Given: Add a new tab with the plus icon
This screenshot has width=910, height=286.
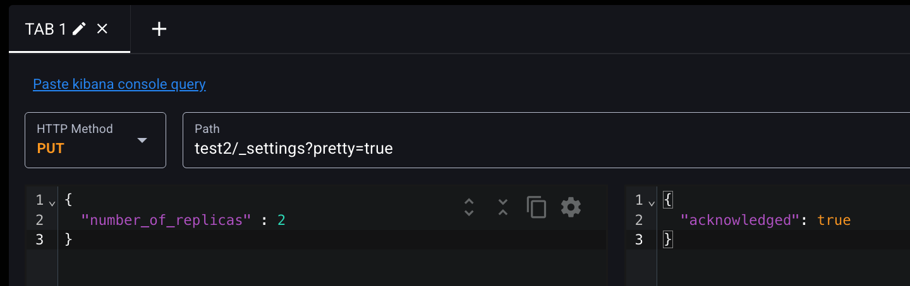Looking at the screenshot, I should click(159, 29).
